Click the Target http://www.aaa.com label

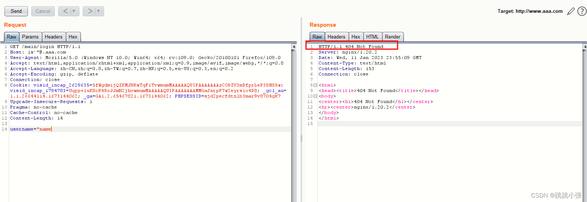click(530, 11)
